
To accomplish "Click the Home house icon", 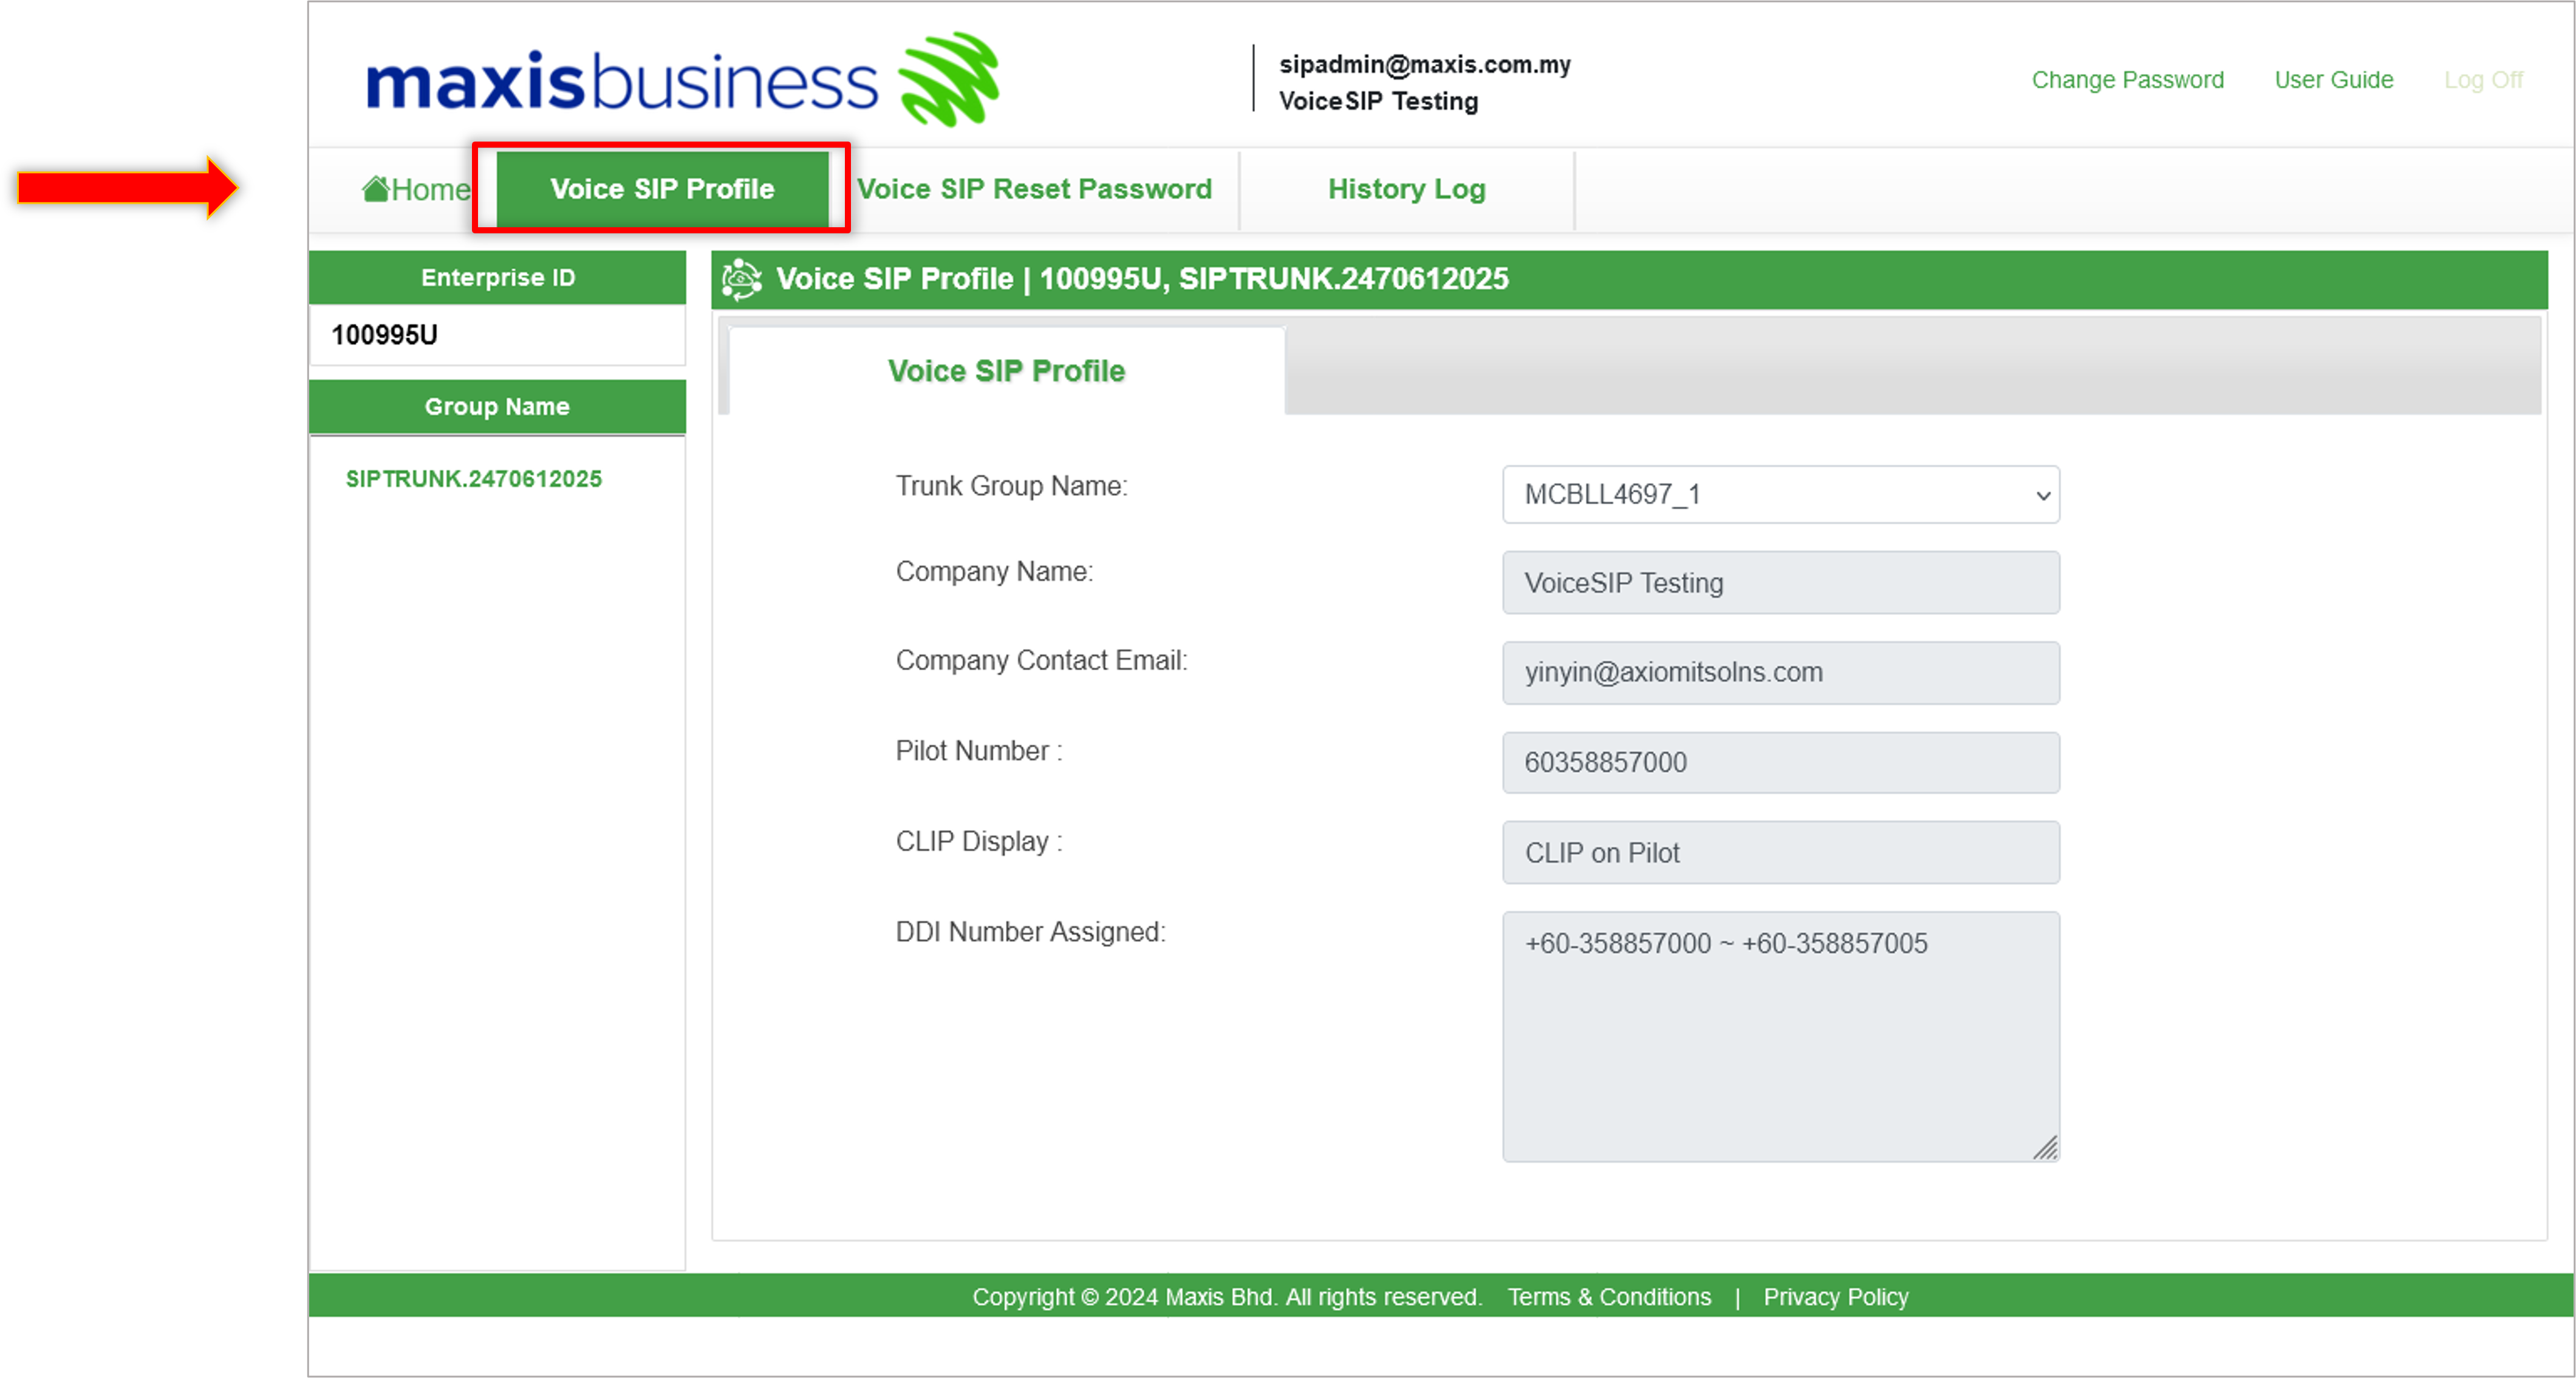I will pyautogui.click(x=376, y=188).
